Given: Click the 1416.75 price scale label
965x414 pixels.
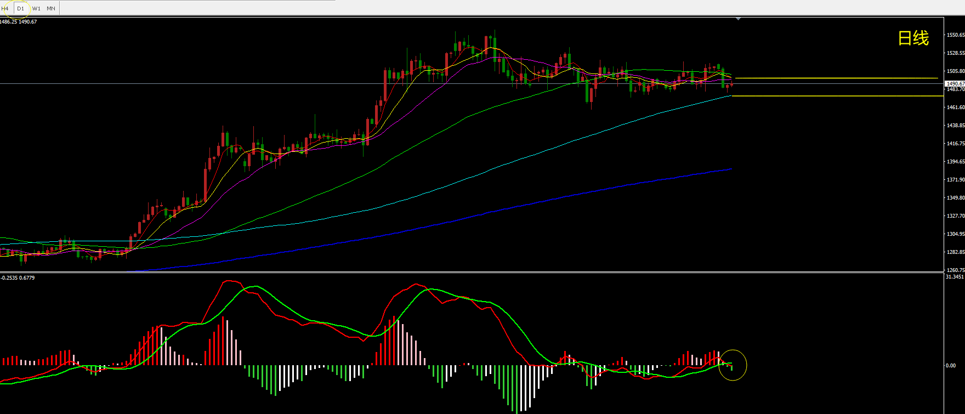Looking at the screenshot, I should click(956, 144).
